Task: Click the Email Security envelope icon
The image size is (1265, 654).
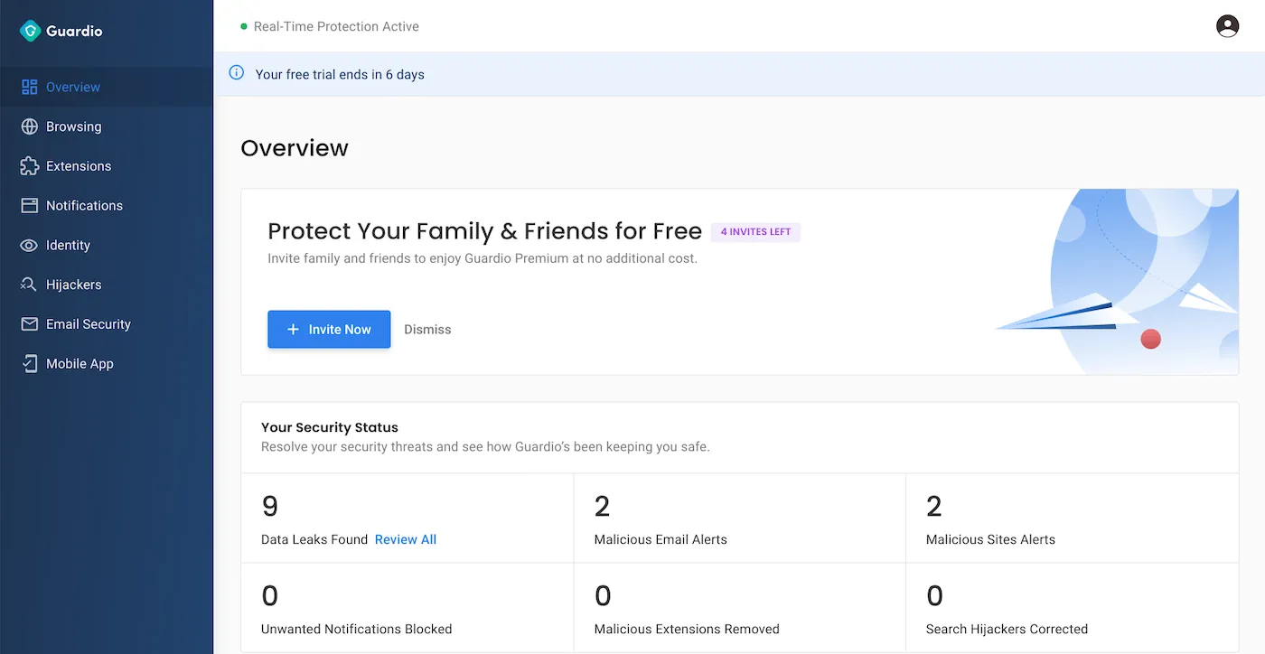Action: pyautogui.click(x=30, y=323)
